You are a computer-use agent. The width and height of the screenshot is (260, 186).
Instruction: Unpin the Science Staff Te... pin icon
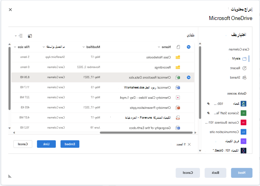tap(209, 113)
